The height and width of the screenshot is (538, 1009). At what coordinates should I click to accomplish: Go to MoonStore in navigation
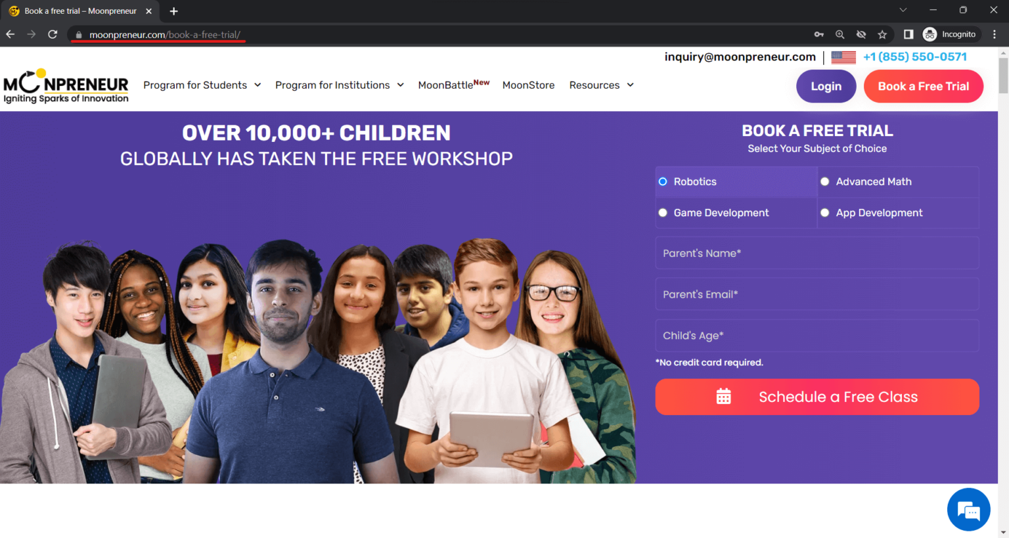point(528,85)
